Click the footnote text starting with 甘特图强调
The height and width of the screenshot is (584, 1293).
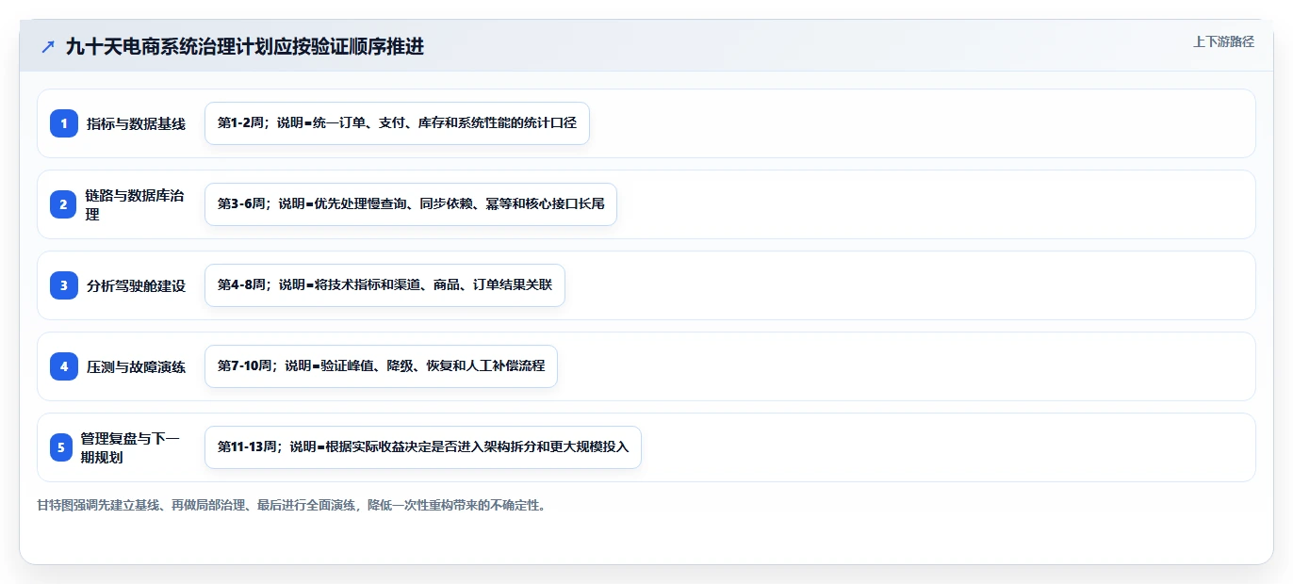(x=291, y=505)
